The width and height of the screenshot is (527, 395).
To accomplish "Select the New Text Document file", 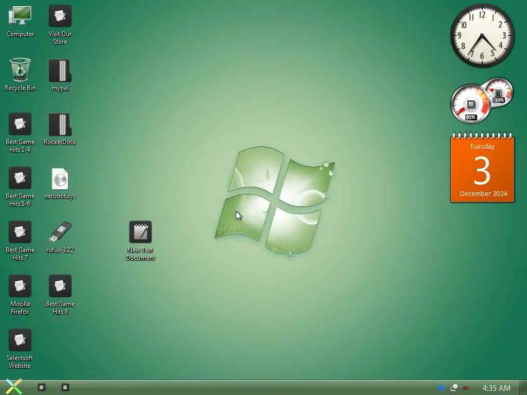I will coord(140,241).
